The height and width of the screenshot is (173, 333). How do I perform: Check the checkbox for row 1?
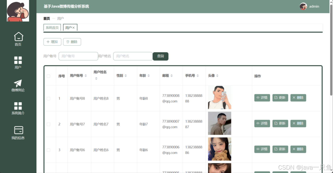click(48, 98)
